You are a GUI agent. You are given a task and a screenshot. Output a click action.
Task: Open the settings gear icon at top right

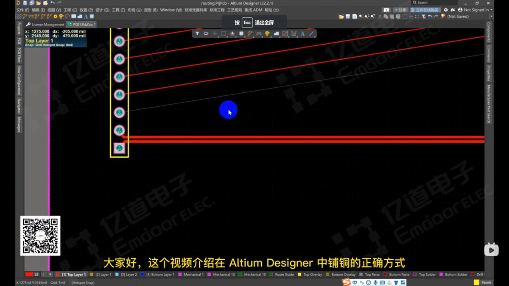tap(446, 10)
